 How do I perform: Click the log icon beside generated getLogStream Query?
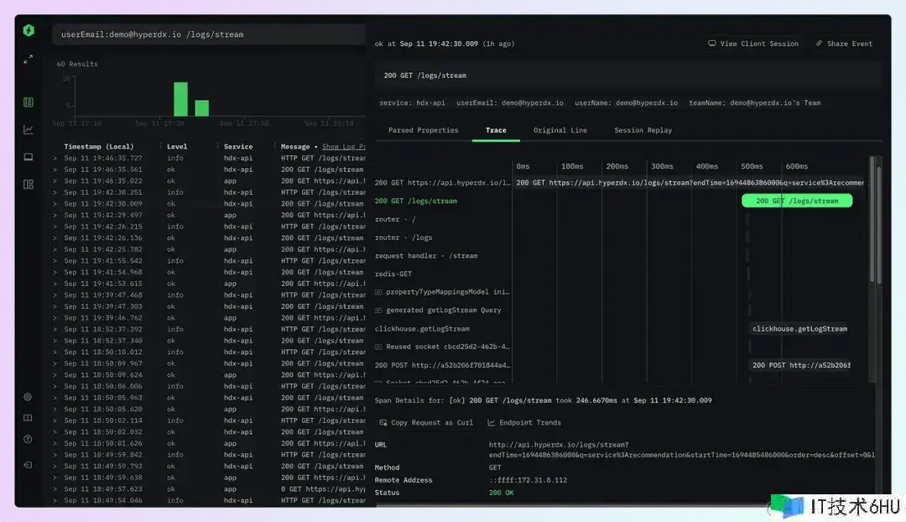[378, 311]
